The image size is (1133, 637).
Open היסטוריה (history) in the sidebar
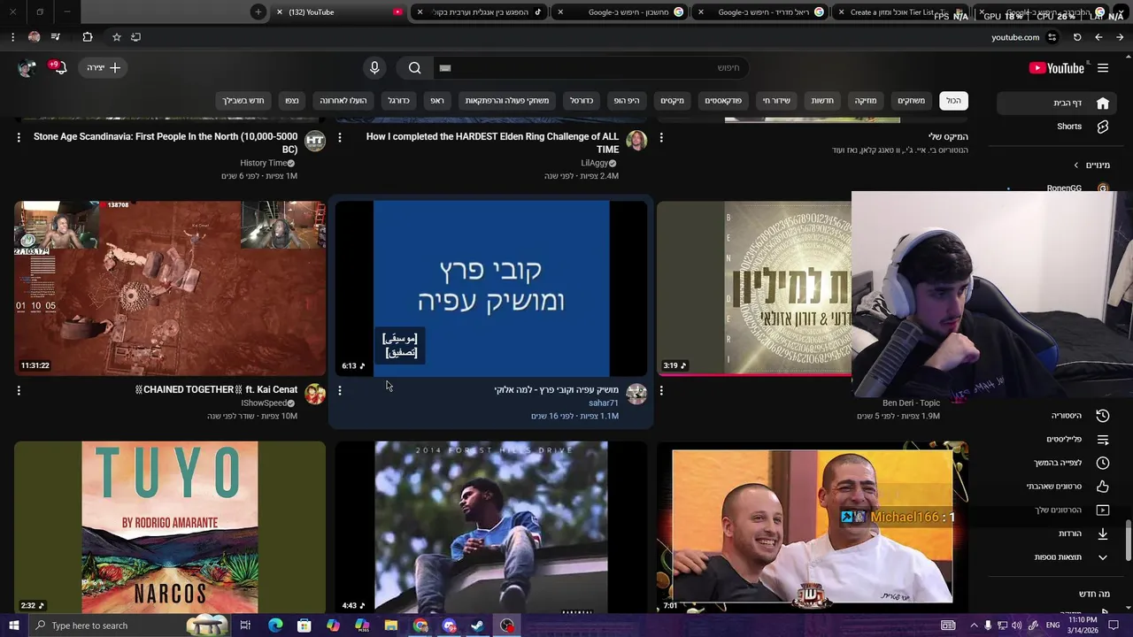pyautogui.click(x=1058, y=416)
